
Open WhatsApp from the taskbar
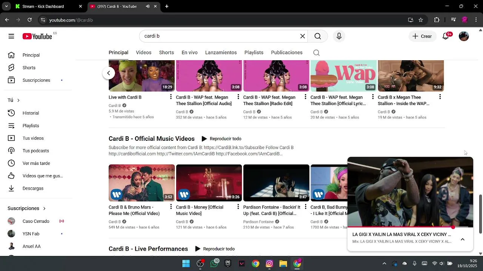coord(214,263)
